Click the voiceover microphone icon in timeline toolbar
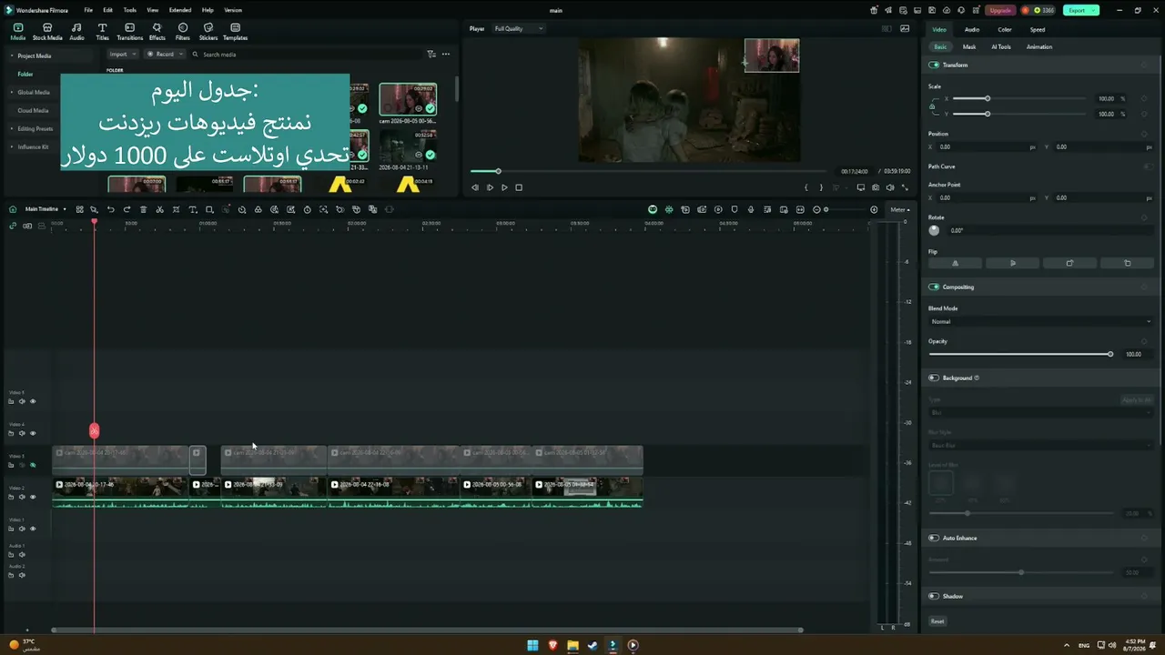 coord(751,209)
